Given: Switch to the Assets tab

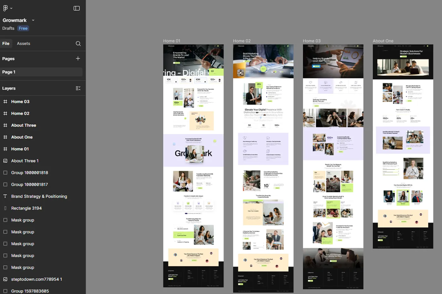Looking at the screenshot, I should tap(23, 43).
